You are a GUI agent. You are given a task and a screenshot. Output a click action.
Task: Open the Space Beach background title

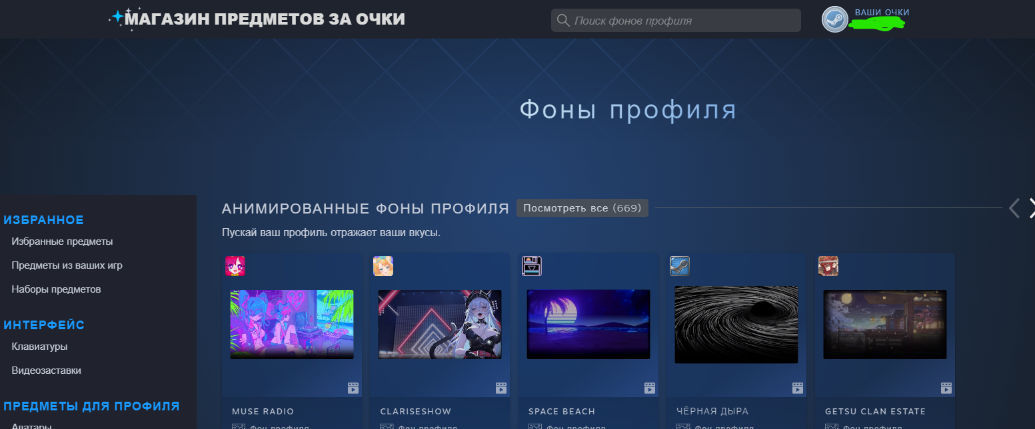(561, 411)
